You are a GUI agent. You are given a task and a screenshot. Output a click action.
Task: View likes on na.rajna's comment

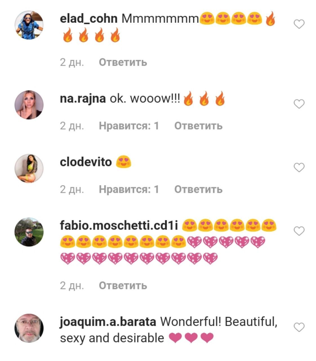[129, 126]
